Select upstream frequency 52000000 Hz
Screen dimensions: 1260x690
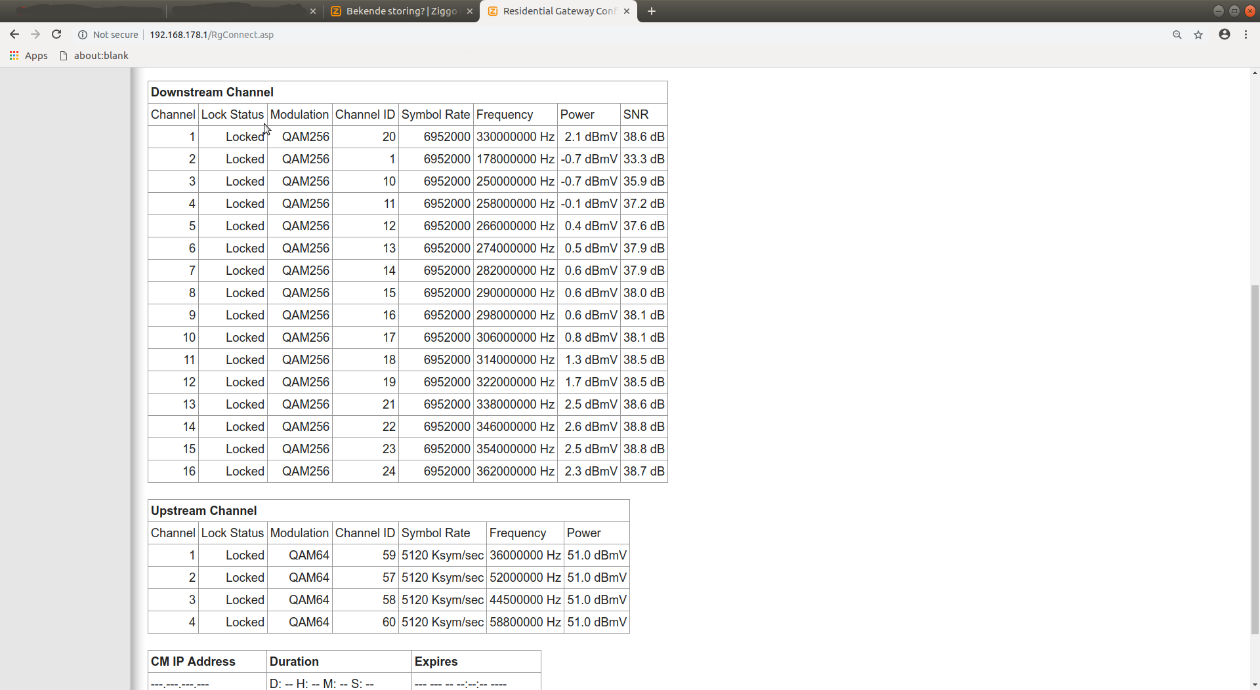525,578
